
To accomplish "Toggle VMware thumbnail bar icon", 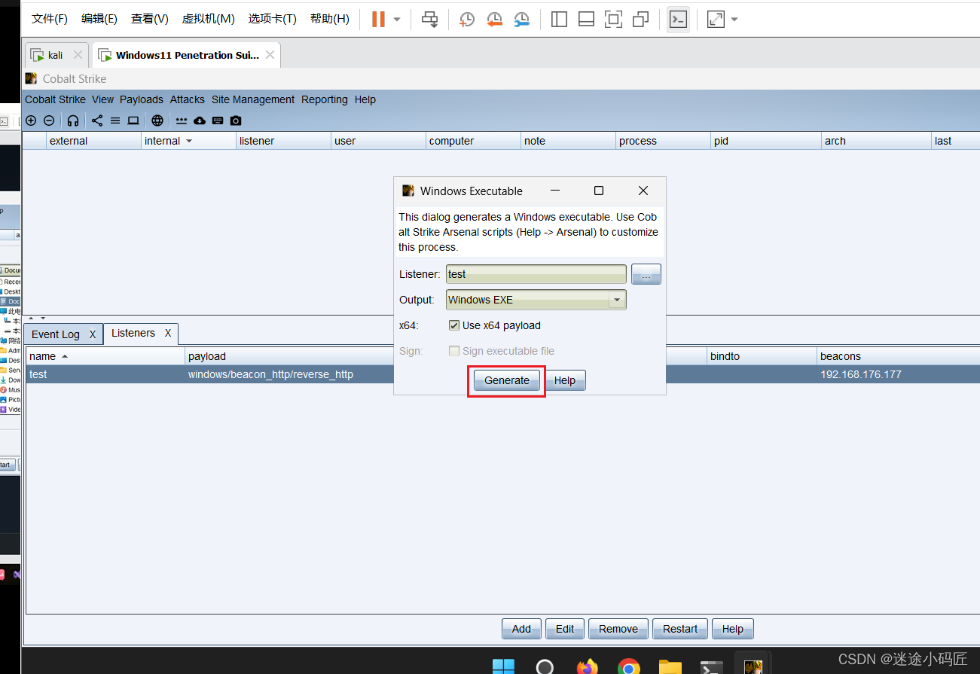I will click(x=586, y=19).
